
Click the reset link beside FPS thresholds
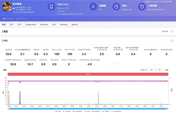[167, 70]
